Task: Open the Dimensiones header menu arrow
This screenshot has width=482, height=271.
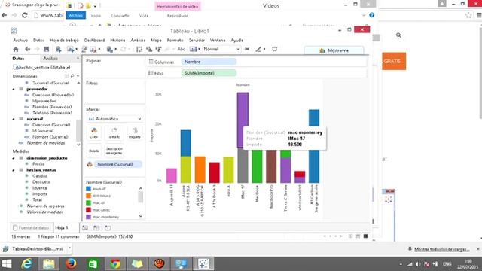Action: click(x=78, y=76)
